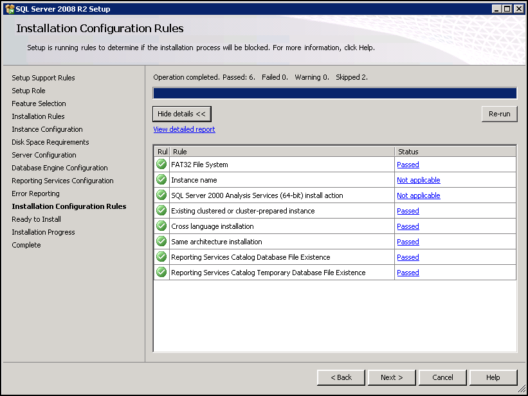Click the completed progress bar
This screenshot has height=396, width=528.
pos(334,93)
